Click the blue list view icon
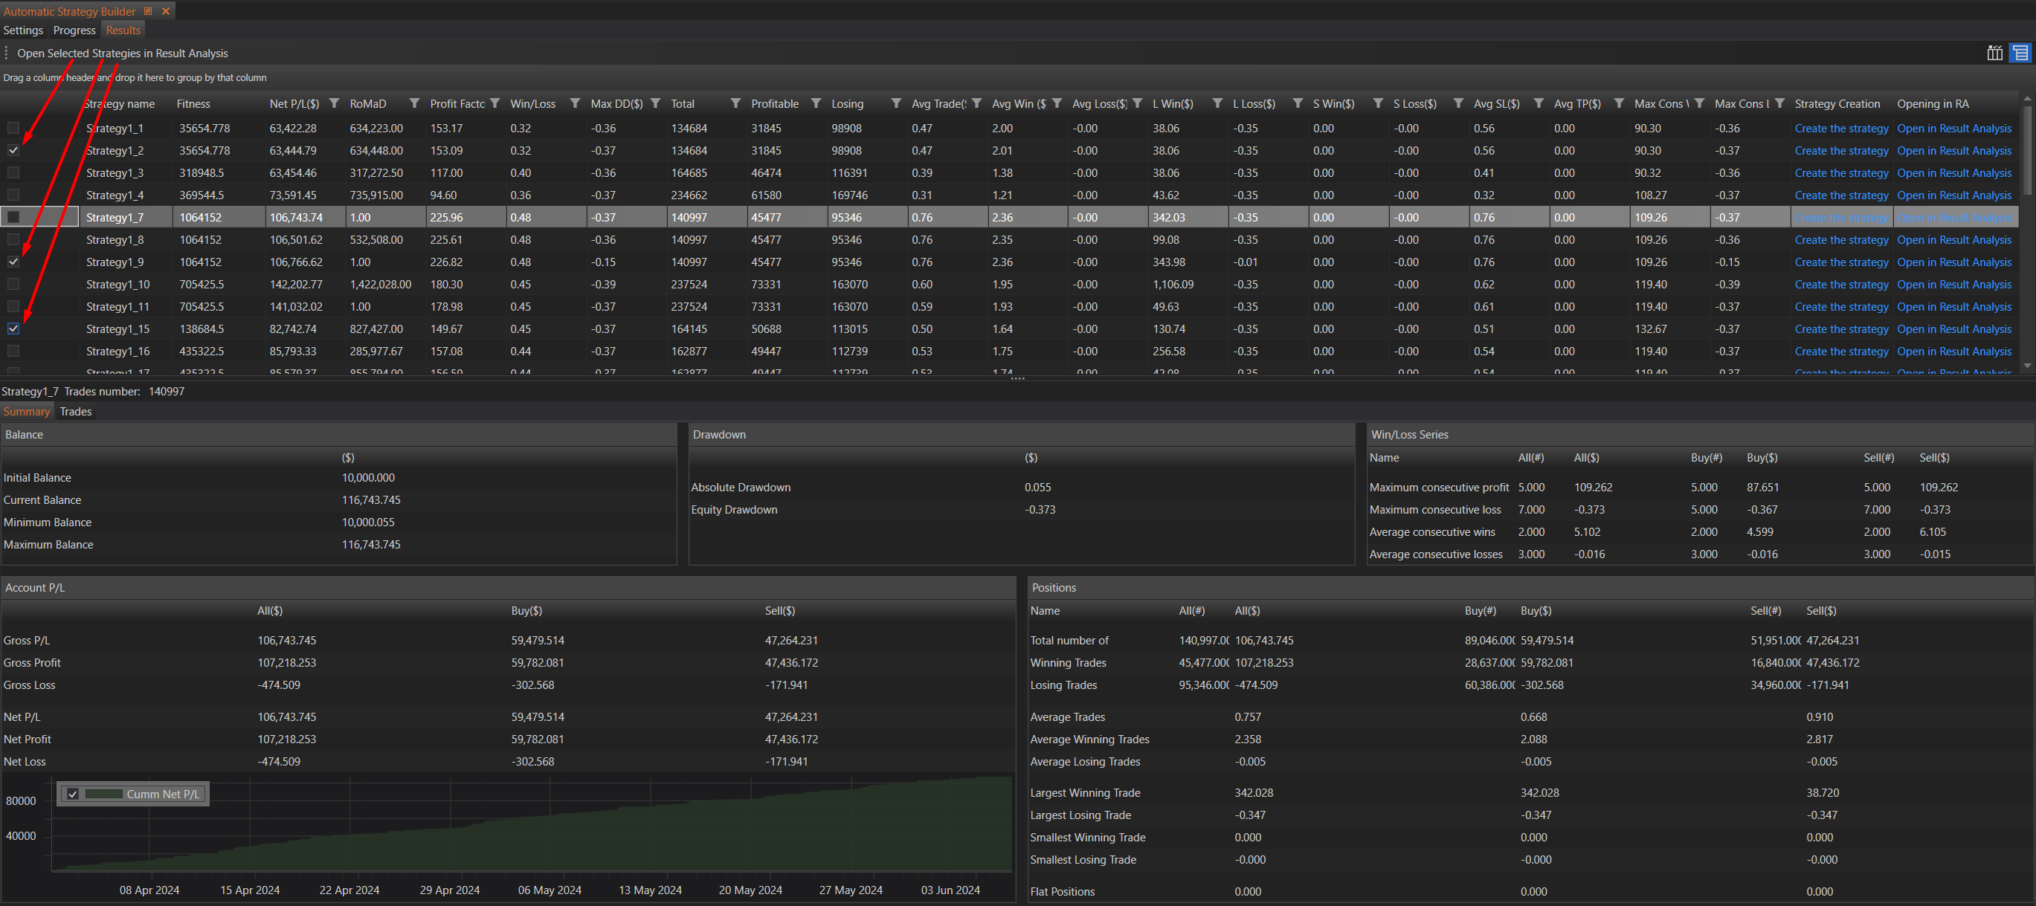Screen dimensions: 2036x906 pos(2020,53)
